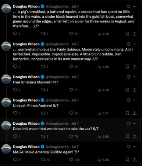Open Douglas Wilson name on 3/7 tweet
142x166 pixels.
[26, 44]
